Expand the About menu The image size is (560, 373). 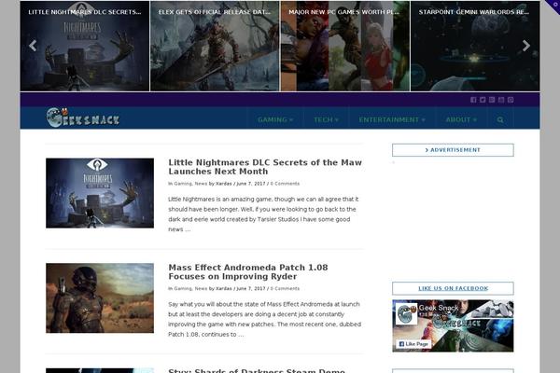point(461,120)
